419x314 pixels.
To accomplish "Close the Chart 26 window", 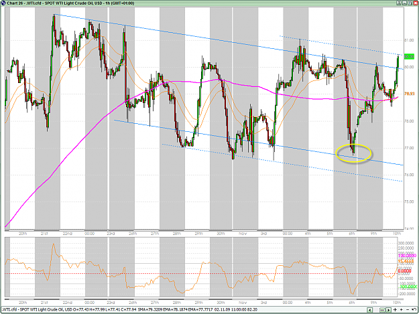I will click(x=416, y=3).
